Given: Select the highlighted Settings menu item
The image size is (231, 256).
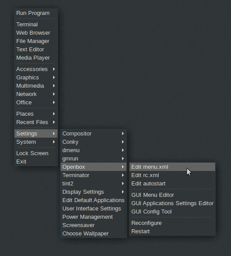Looking at the screenshot, I should tap(36, 134).
